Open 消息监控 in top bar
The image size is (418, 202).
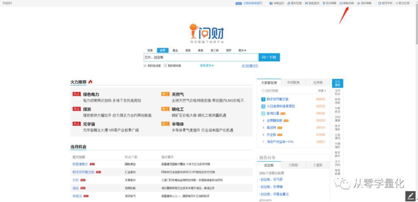tap(277, 3)
